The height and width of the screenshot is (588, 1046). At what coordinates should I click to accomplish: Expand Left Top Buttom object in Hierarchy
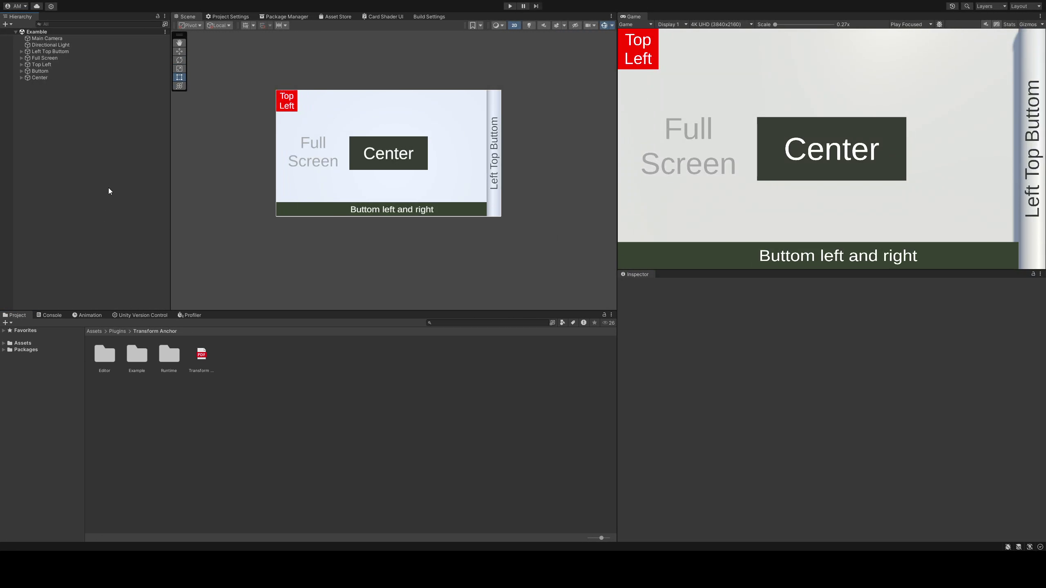[22, 51]
